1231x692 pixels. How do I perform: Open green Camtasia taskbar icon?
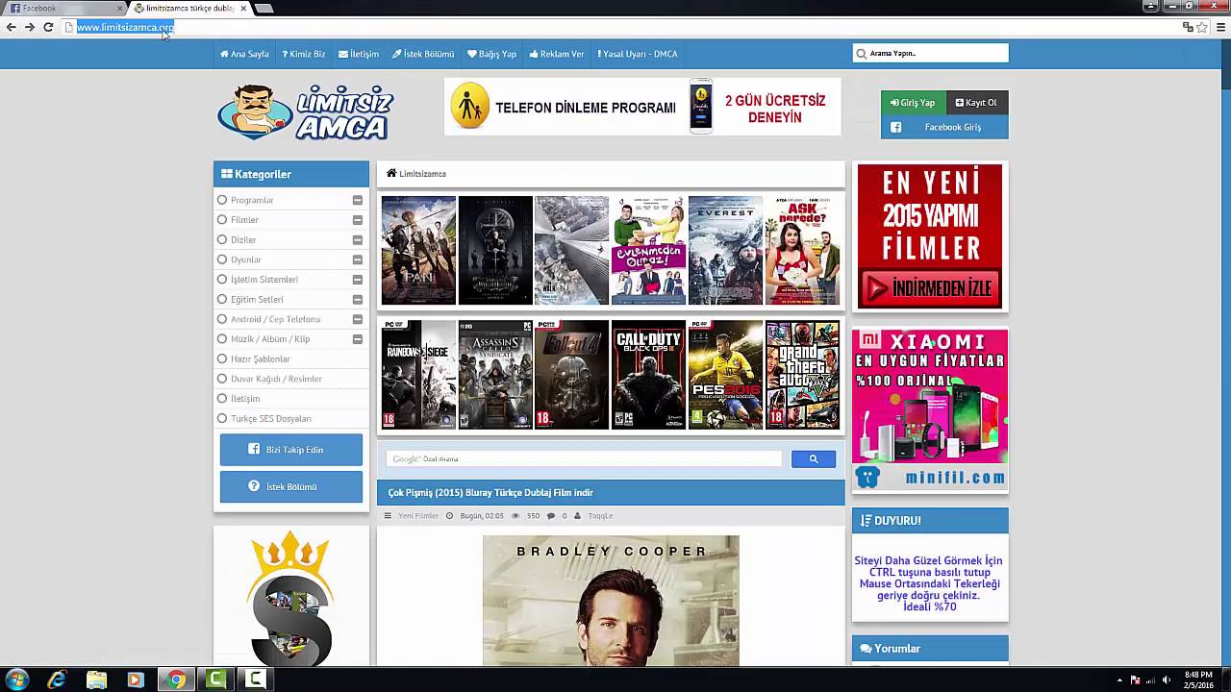[x=216, y=680]
